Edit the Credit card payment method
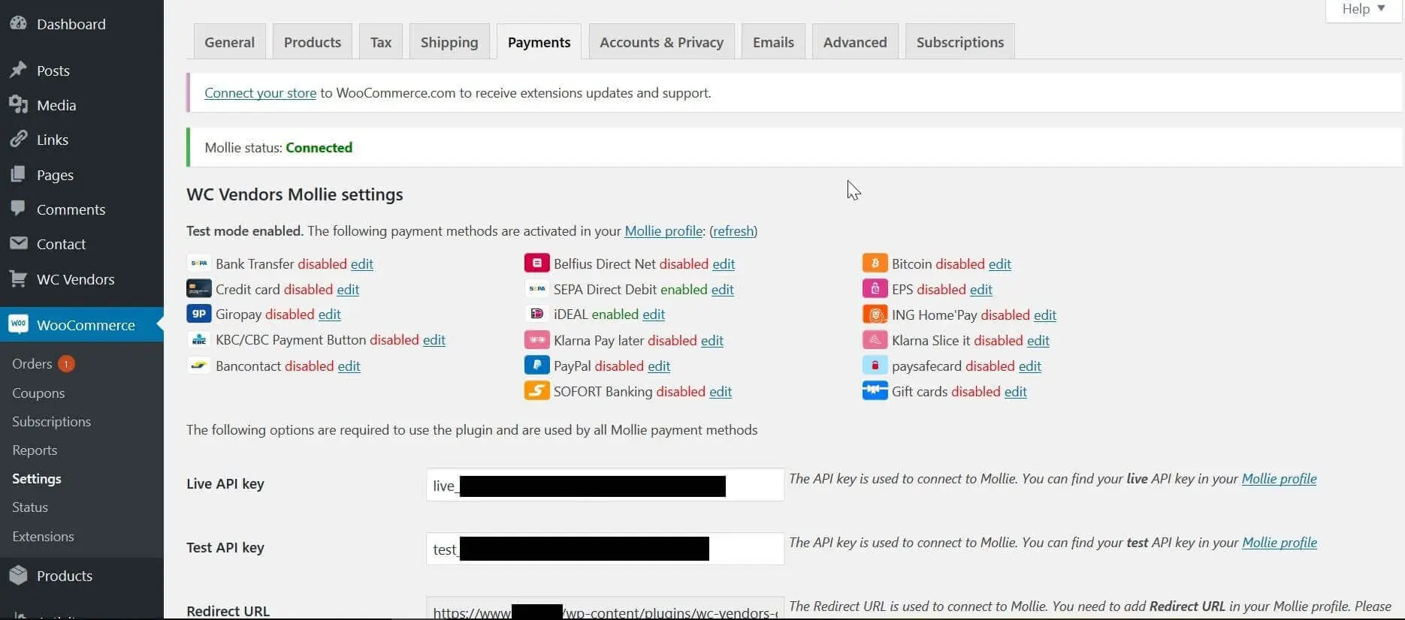 click(x=348, y=290)
